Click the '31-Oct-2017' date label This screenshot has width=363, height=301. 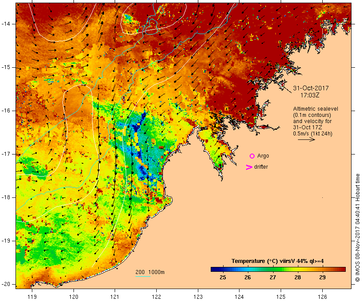pos(311,88)
